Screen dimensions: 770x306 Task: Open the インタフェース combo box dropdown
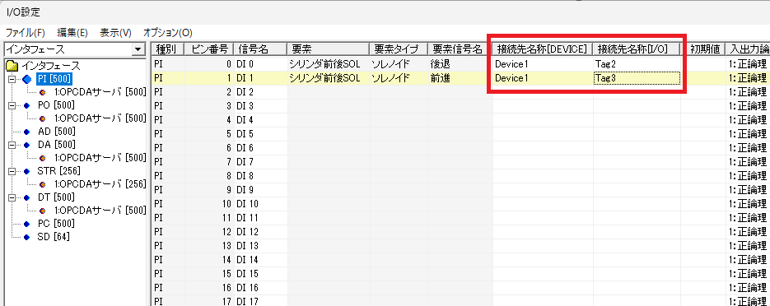pyautogui.click(x=138, y=49)
